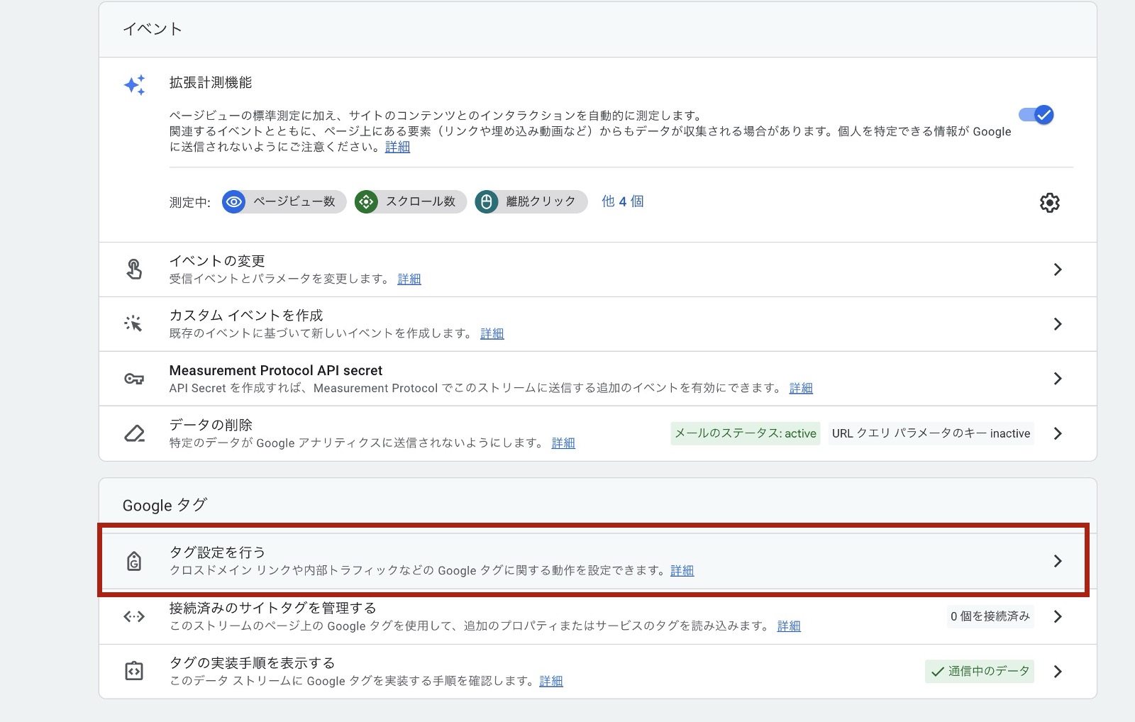1135x722 pixels.
Task: Click the 0 個を接続済み badge
Action: 990,616
